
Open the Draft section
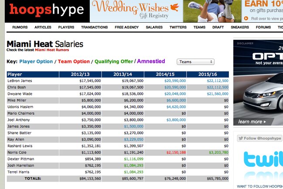(x=218, y=27)
